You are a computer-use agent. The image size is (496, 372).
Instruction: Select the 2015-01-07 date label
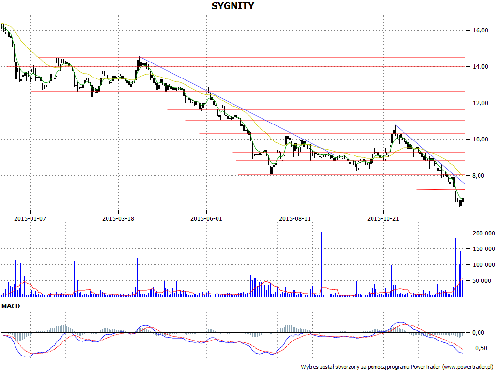click(x=30, y=218)
